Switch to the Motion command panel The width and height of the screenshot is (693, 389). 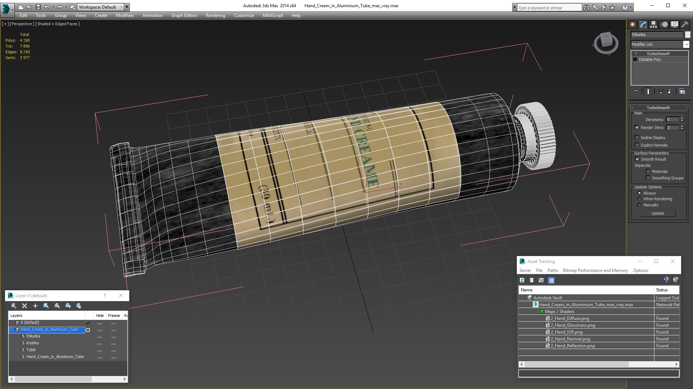tap(664, 24)
